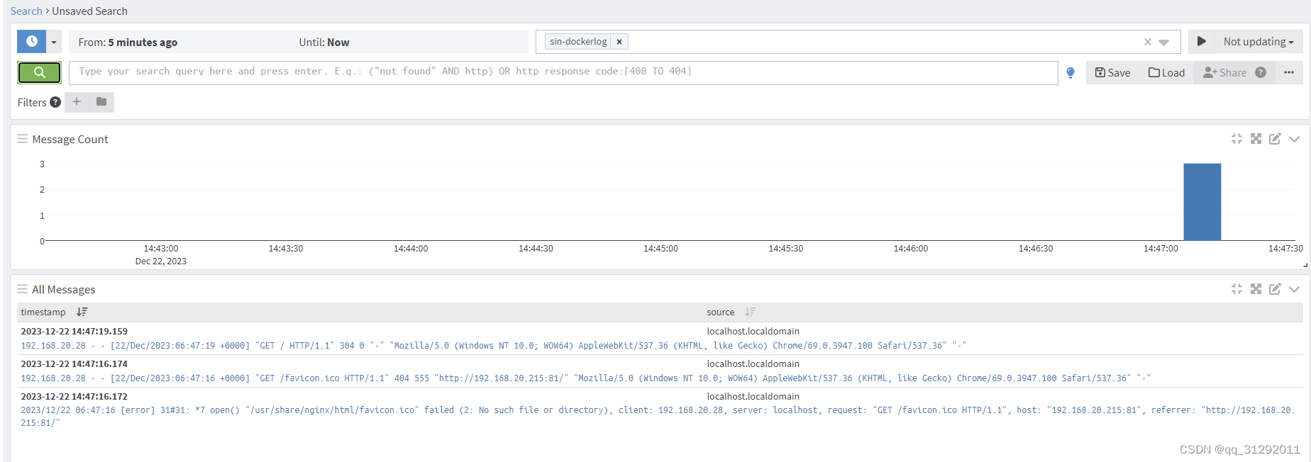Go to Search breadcrumb link

26,11
